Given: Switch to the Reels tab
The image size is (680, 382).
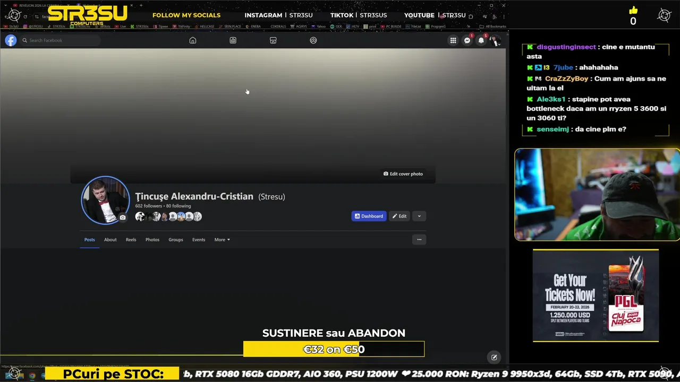Looking at the screenshot, I should [131, 240].
